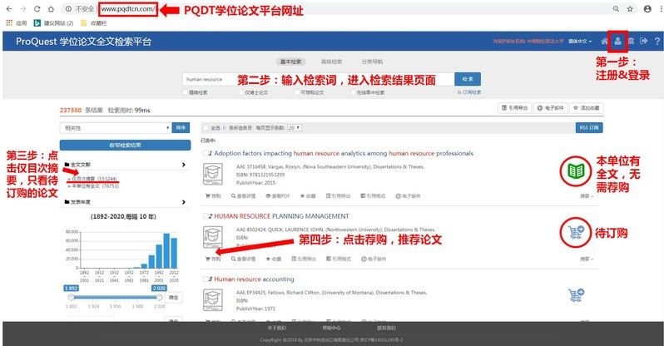Screen dimensions: 664x346
Task: Open help via the question mark icon
Action: pyautogui.click(x=657, y=41)
